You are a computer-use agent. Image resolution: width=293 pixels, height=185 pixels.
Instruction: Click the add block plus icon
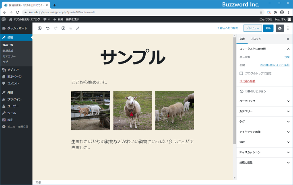[39, 28]
